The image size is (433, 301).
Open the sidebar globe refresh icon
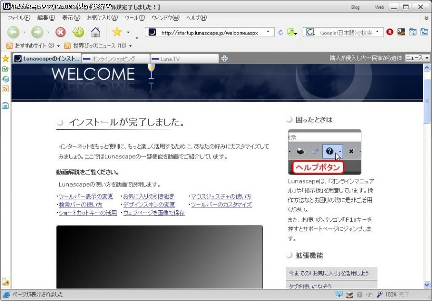[x=5, y=79]
